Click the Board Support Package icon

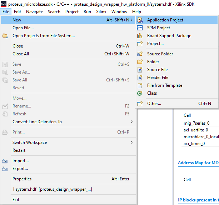[x=140, y=36]
